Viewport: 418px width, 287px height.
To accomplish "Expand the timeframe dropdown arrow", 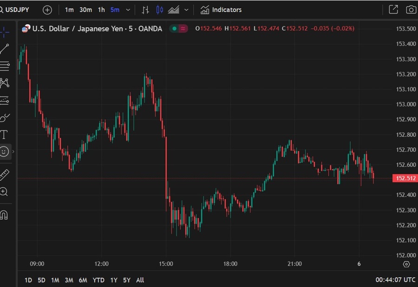I will pyautogui.click(x=128, y=10).
